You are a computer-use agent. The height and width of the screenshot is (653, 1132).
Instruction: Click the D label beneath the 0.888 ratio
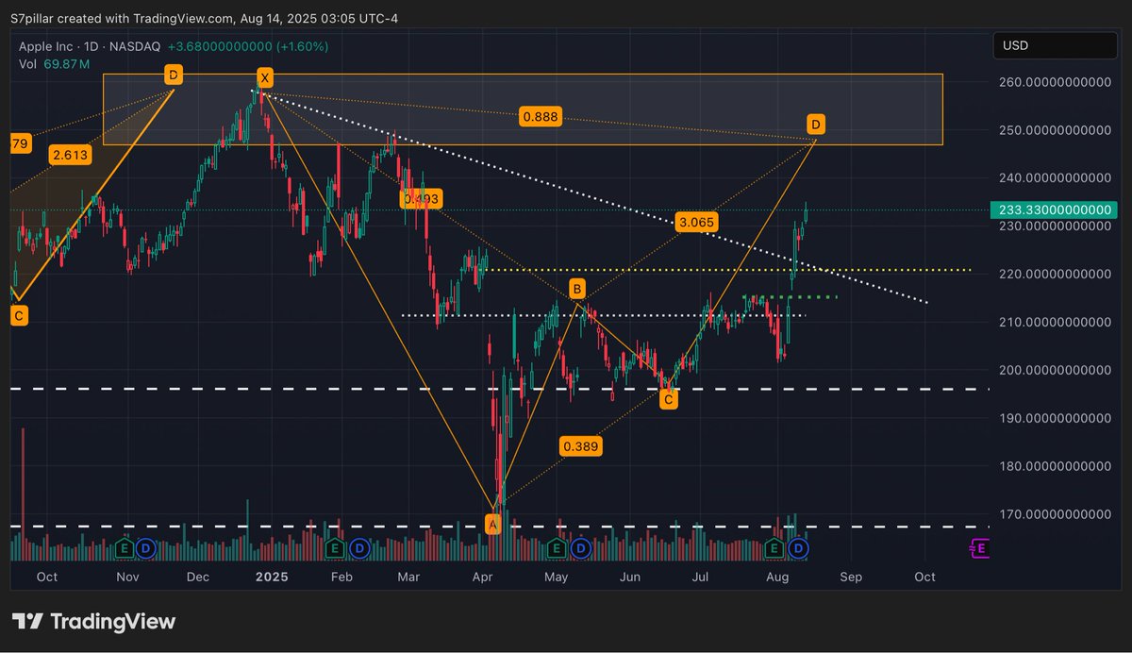pyautogui.click(x=816, y=124)
